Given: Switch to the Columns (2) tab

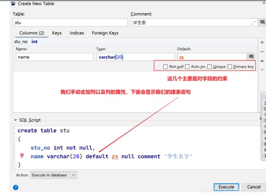Looking at the screenshot, I should pyautogui.click(x=32, y=33).
